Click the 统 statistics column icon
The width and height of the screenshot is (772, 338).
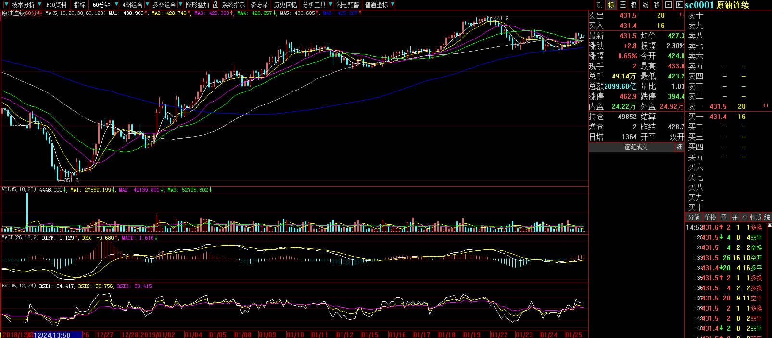click(x=767, y=218)
